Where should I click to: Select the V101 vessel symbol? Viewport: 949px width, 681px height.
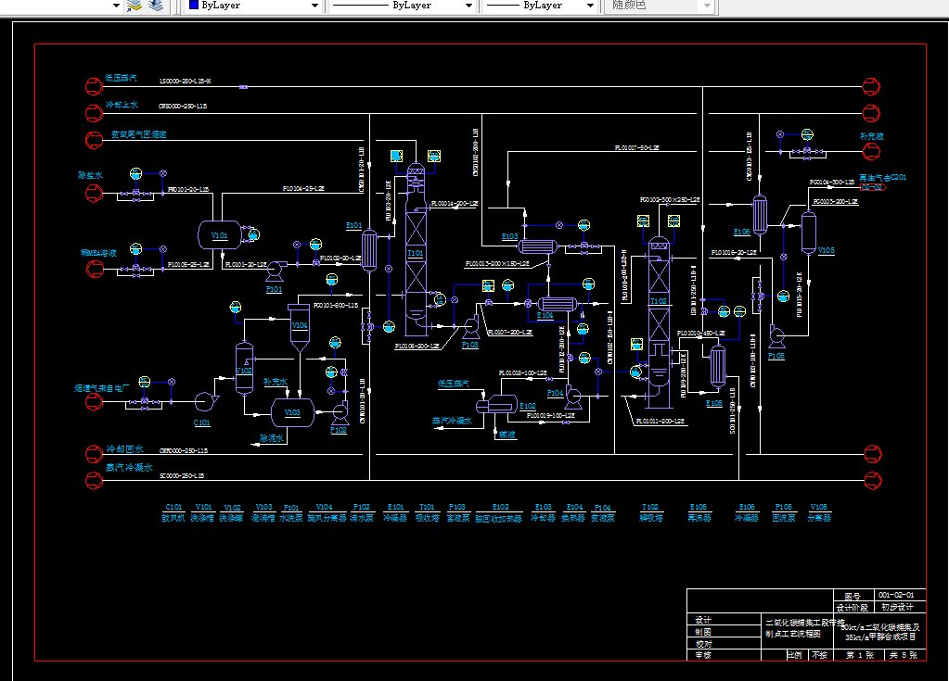click(220, 235)
